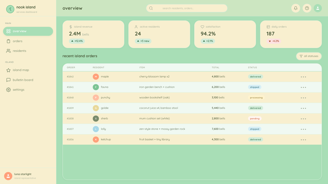Image resolution: width=328 pixels, height=184 pixels.
Task: Click the person icon on active residents card
Action: click(x=136, y=27)
